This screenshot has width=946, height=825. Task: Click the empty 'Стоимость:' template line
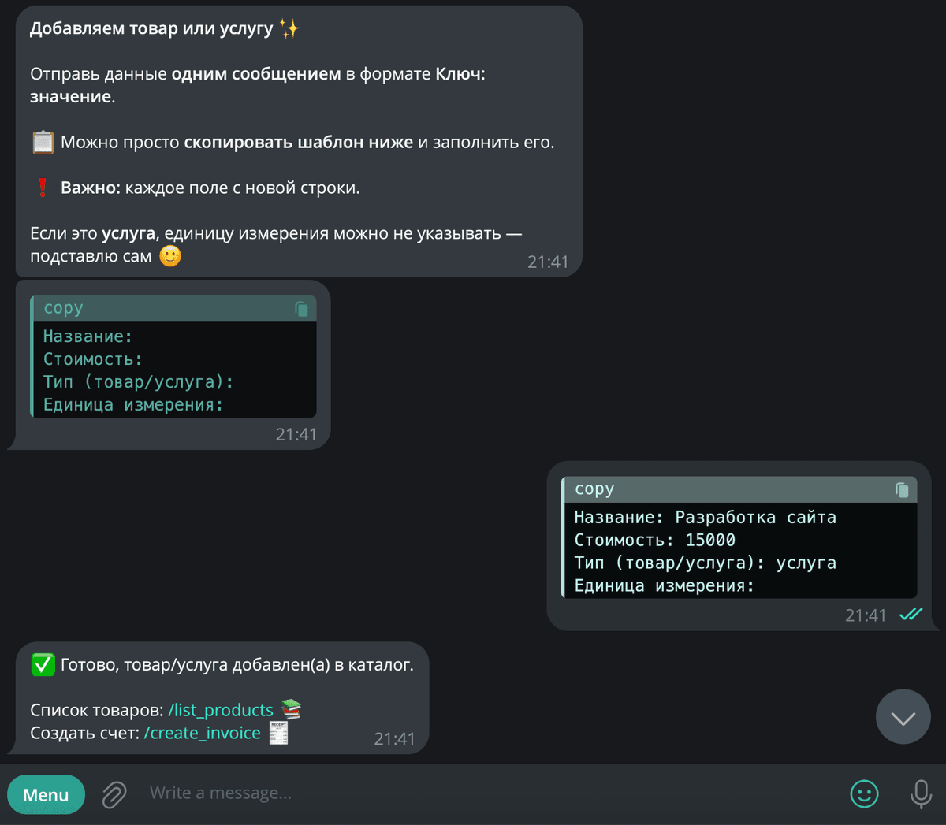point(92,359)
